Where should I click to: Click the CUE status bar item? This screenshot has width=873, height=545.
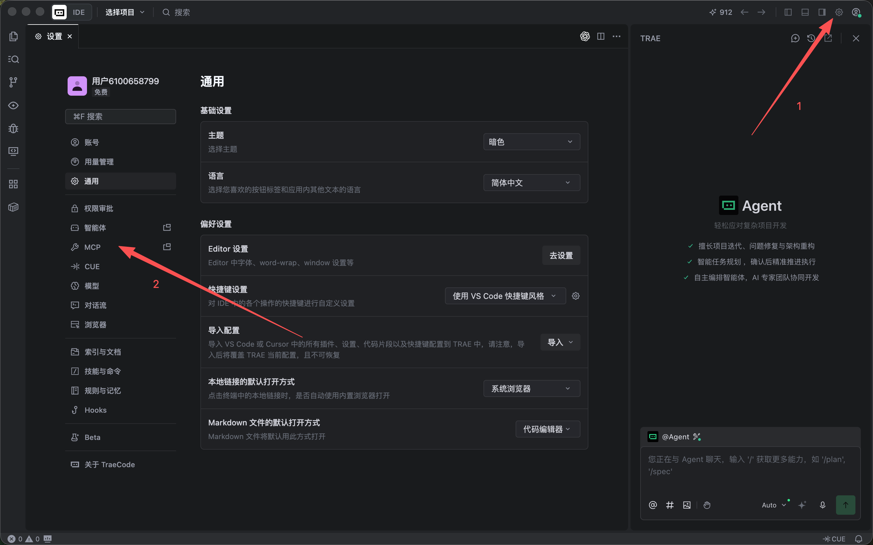tap(834, 539)
